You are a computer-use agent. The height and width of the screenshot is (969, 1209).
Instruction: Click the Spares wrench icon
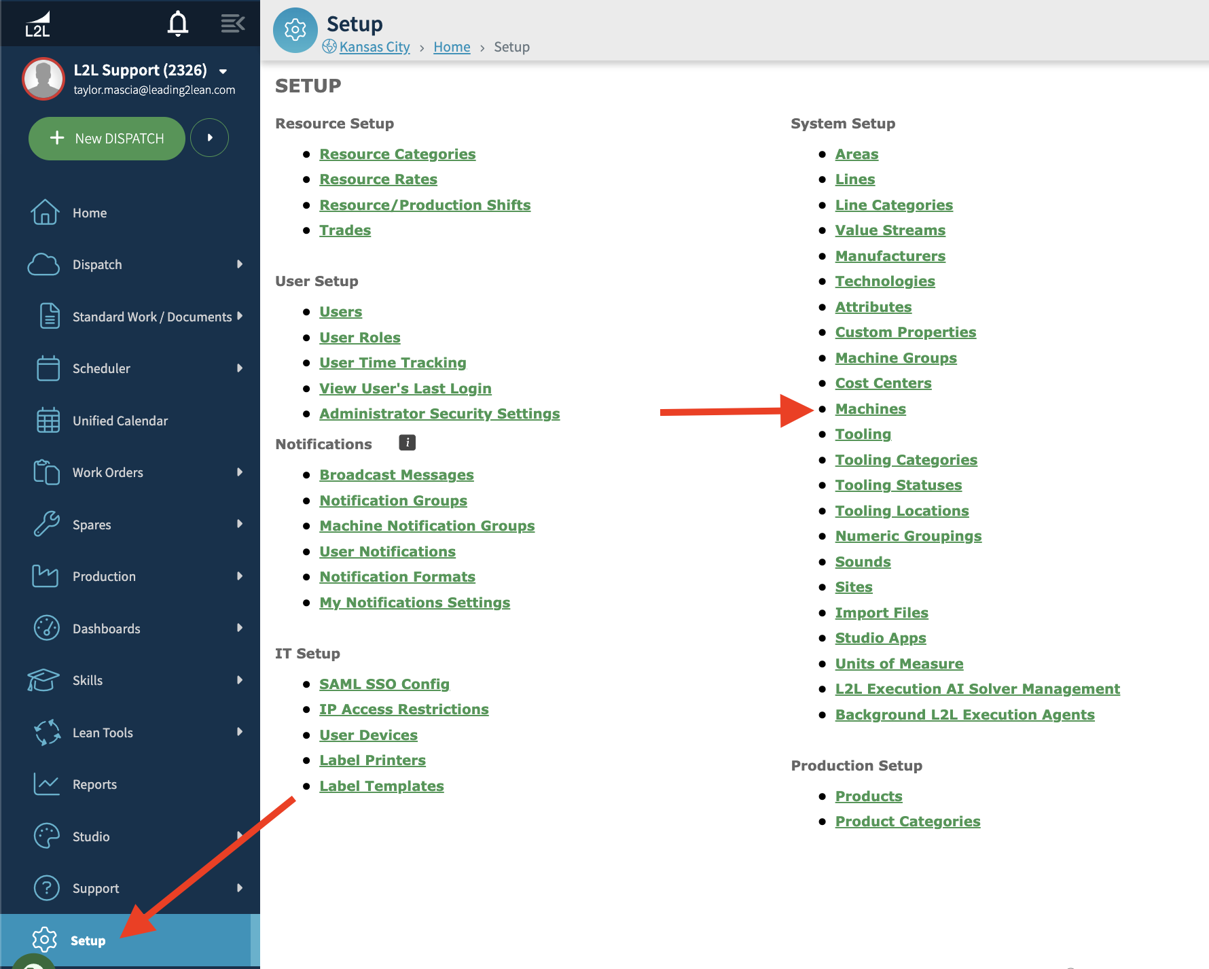tap(47, 524)
